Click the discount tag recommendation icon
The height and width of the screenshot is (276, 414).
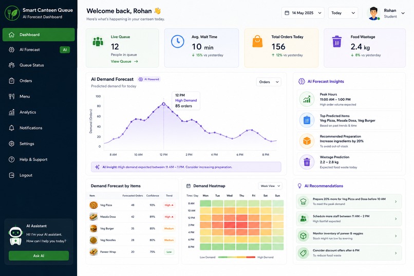coord(304,253)
